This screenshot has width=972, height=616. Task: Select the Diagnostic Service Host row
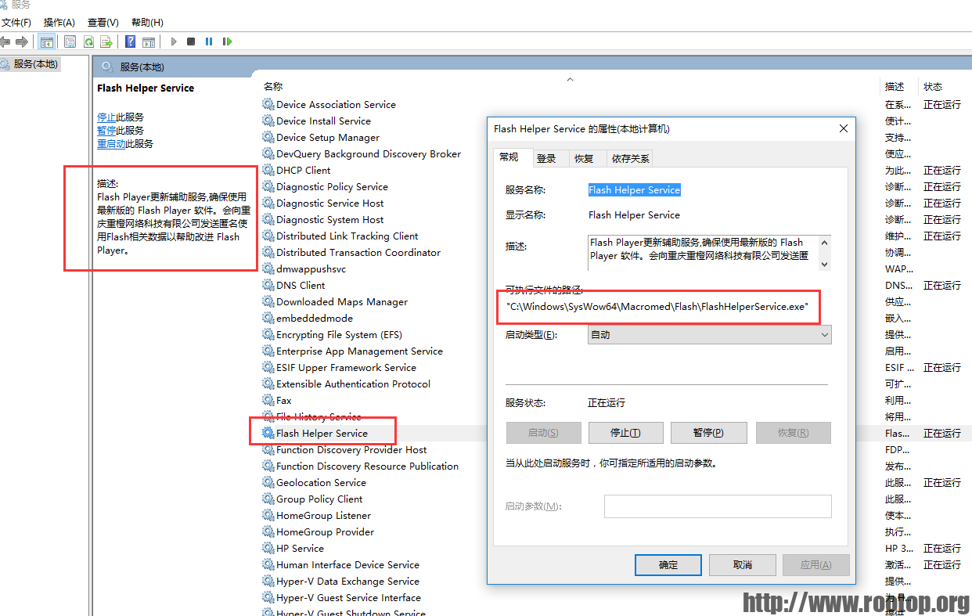(x=330, y=203)
